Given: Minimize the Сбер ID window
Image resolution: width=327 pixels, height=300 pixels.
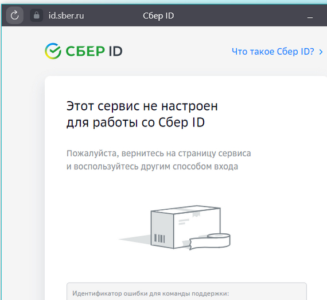Looking at the screenshot, I should tap(310, 18).
